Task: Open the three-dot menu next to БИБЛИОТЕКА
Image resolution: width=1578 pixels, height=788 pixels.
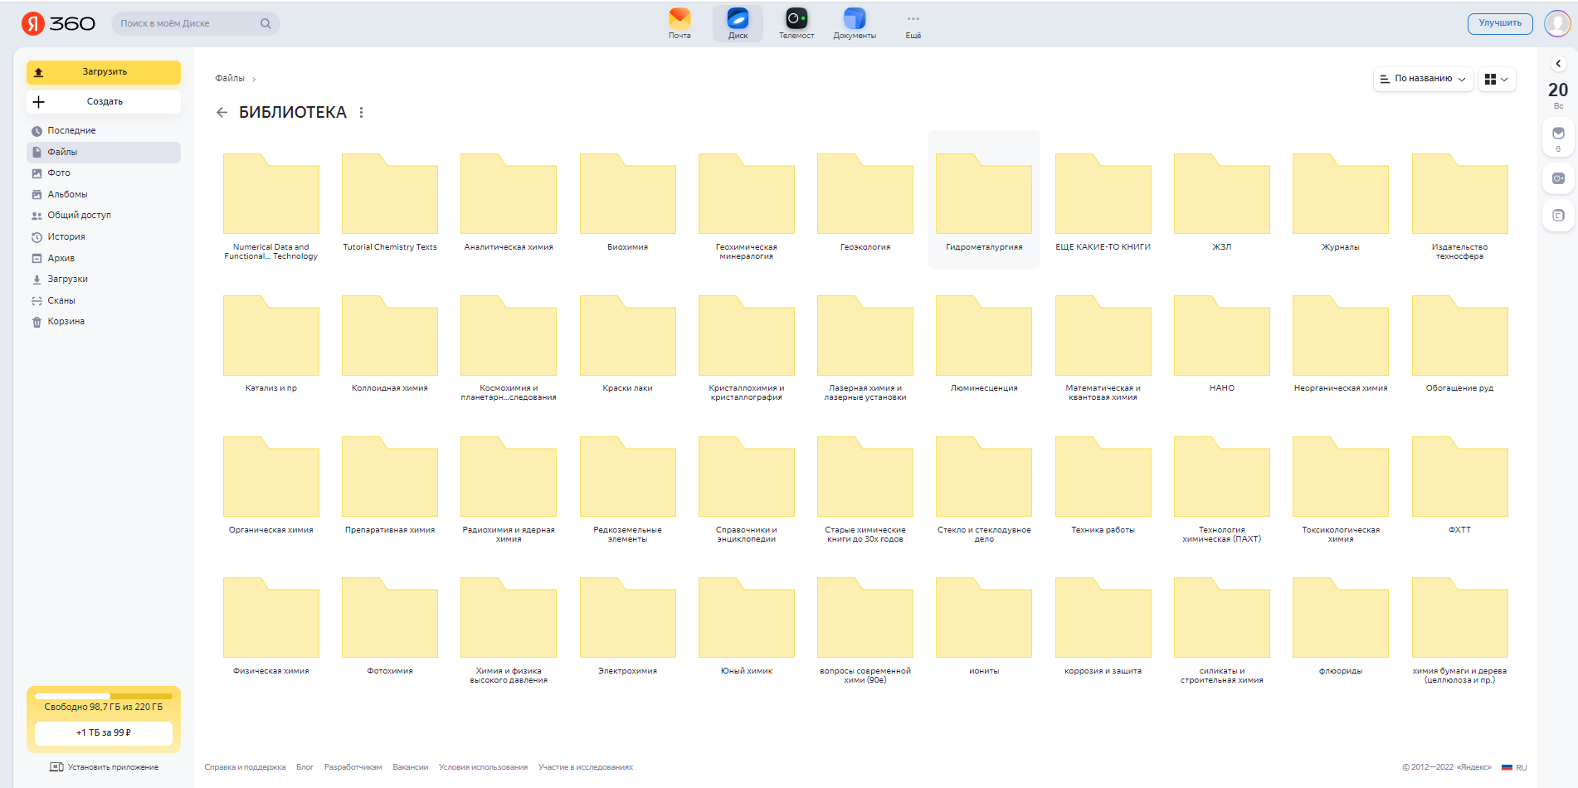Action: (361, 112)
